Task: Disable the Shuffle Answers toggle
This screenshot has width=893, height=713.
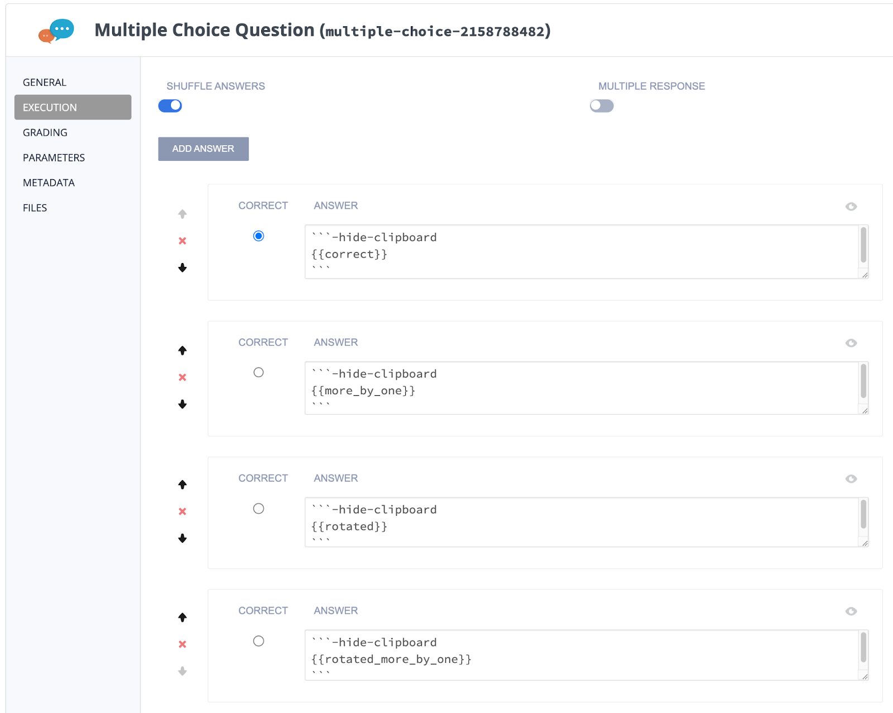Action: 170,106
